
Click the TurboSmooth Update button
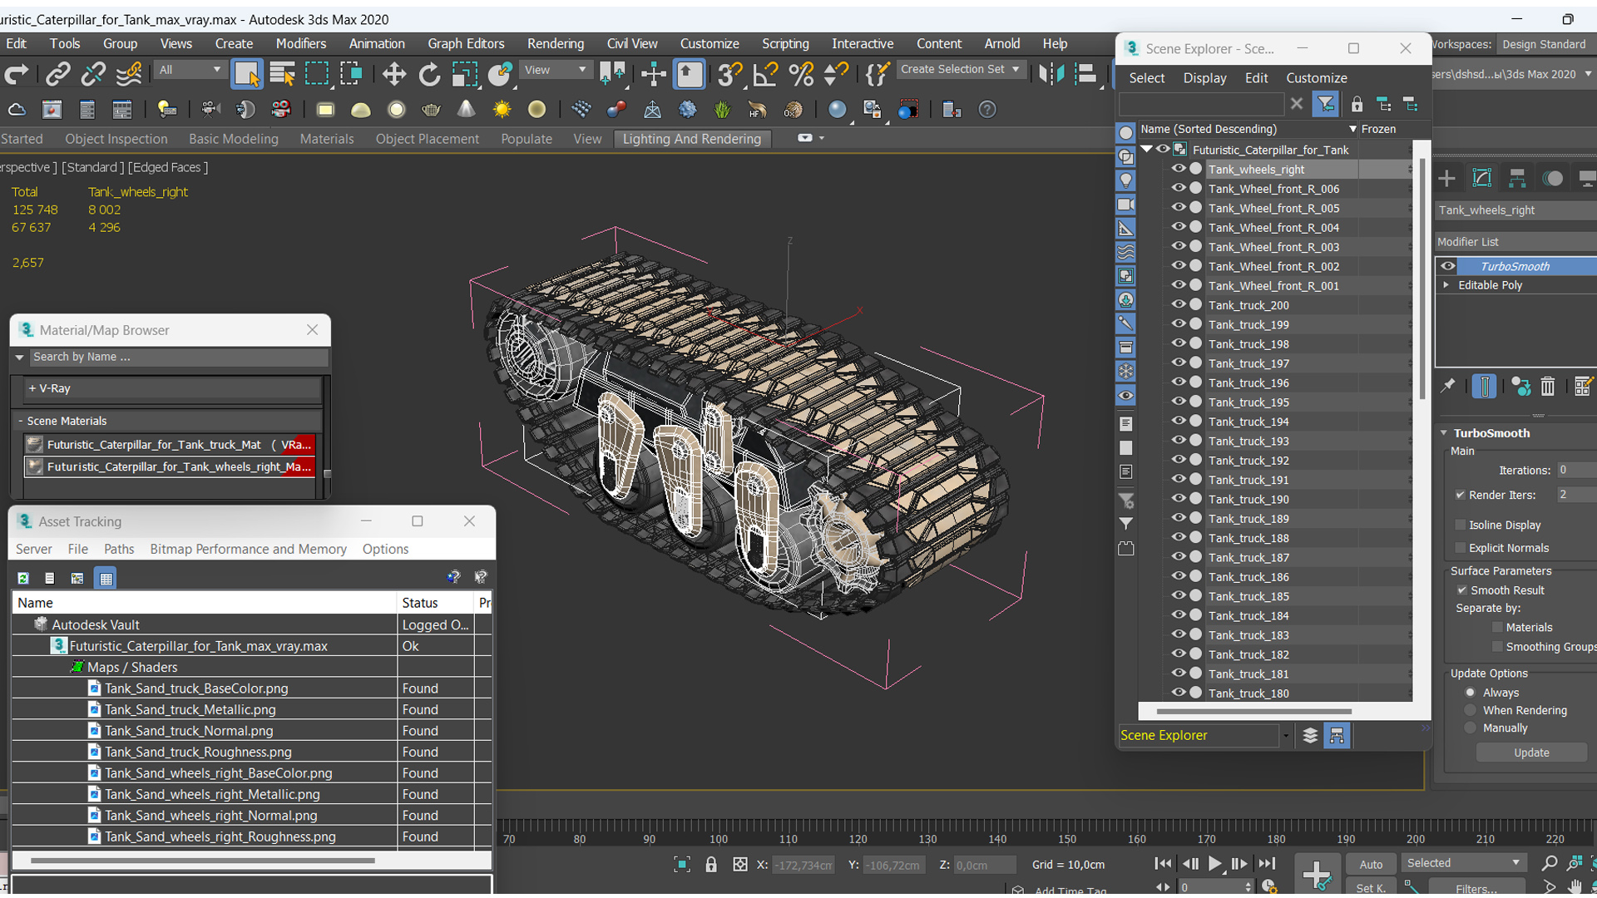pos(1531,752)
